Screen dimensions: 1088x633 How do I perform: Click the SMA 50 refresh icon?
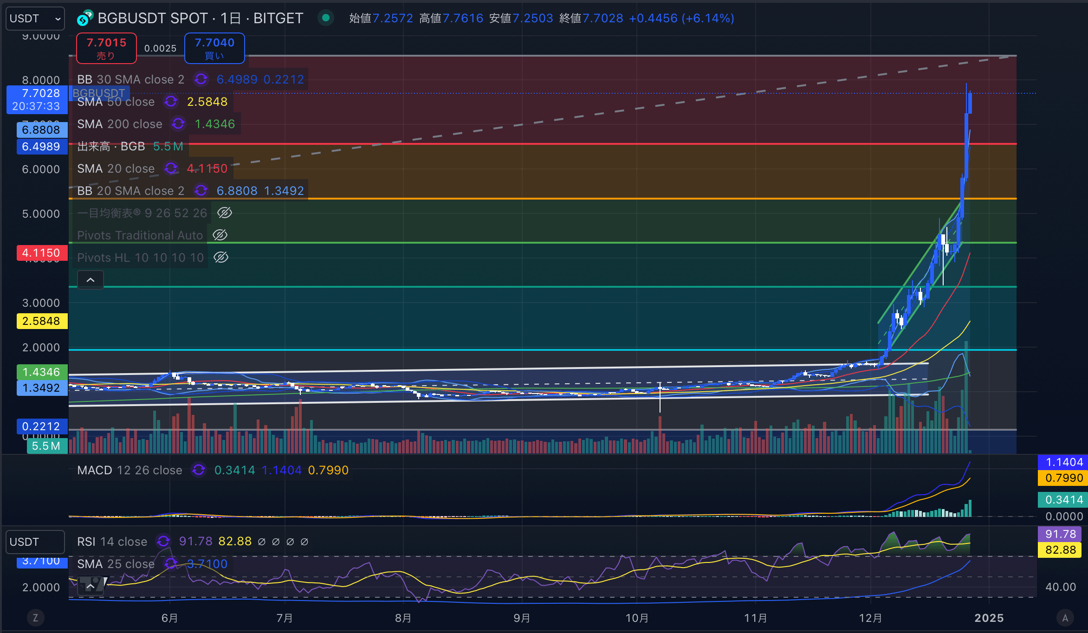[171, 102]
